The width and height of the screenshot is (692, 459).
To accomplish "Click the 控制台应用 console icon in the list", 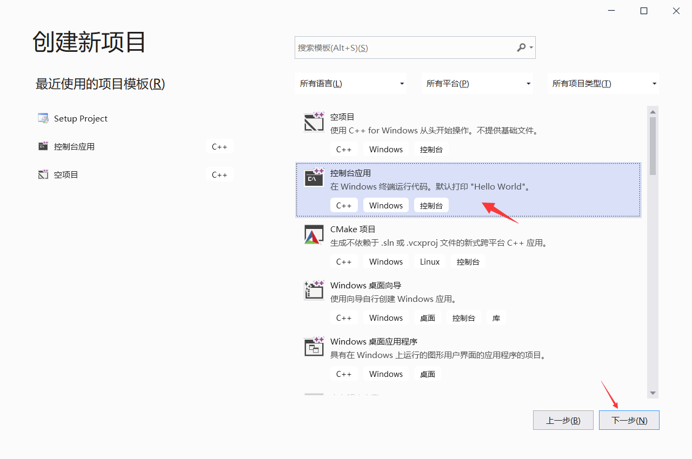I will click(314, 178).
